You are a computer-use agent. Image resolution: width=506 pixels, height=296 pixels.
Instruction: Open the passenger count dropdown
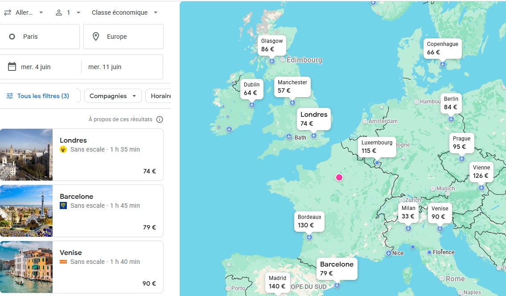(68, 12)
